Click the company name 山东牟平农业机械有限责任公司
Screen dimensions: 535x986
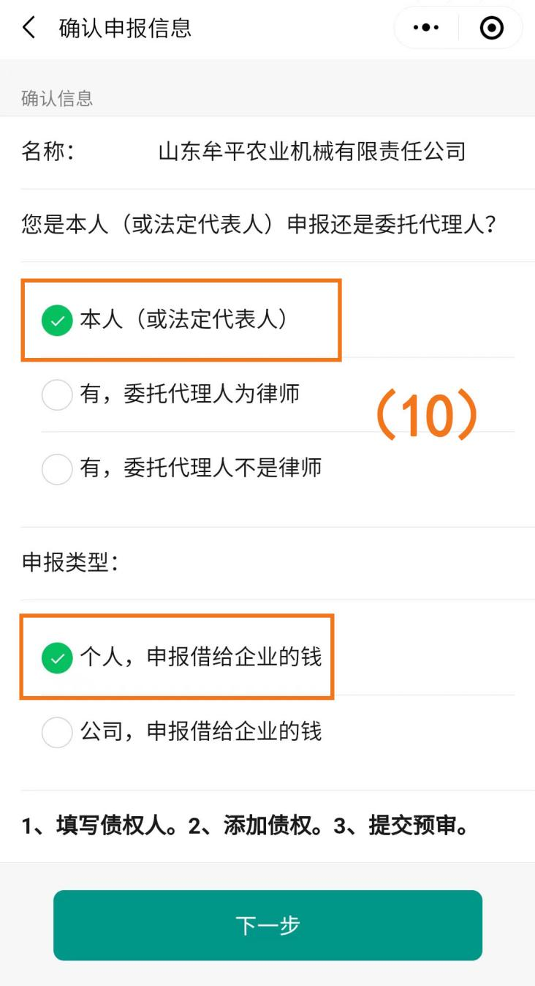(x=312, y=152)
